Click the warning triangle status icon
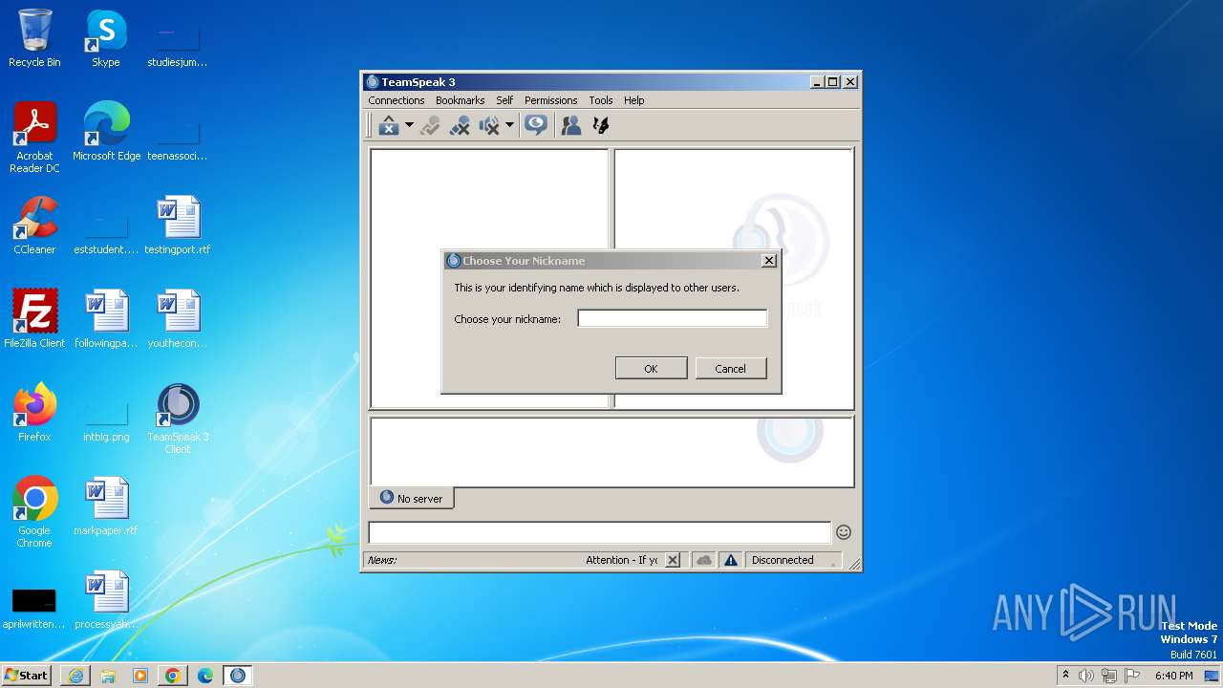Viewport: 1223px width, 688px height. (x=731, y=560)
